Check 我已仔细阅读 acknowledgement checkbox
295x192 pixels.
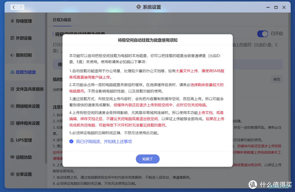[x=71, y=141]
